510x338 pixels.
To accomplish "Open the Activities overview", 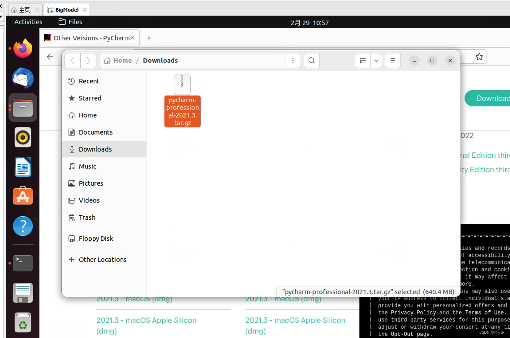I will click(x=28, y=22).
